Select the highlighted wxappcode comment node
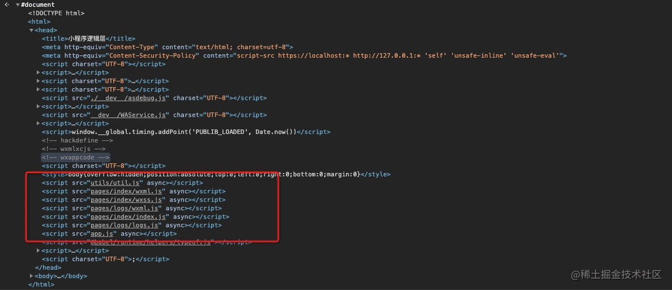This screenshot has height=290, width=672. 75,157
